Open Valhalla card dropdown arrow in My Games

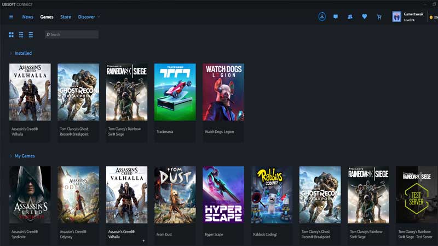point(143,241)
